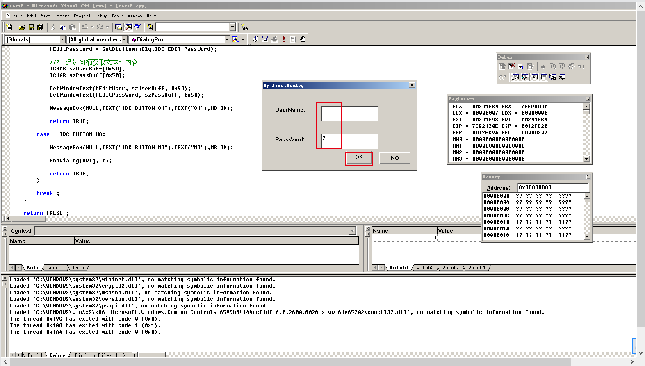
Task: Toggle the Memory window button in Debug toolbar
Action: coord(544,77)
